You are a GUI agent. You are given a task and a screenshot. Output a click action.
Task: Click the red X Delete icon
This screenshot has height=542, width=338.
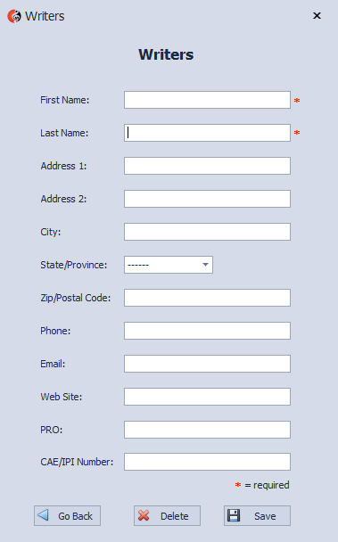pos(144,515)
